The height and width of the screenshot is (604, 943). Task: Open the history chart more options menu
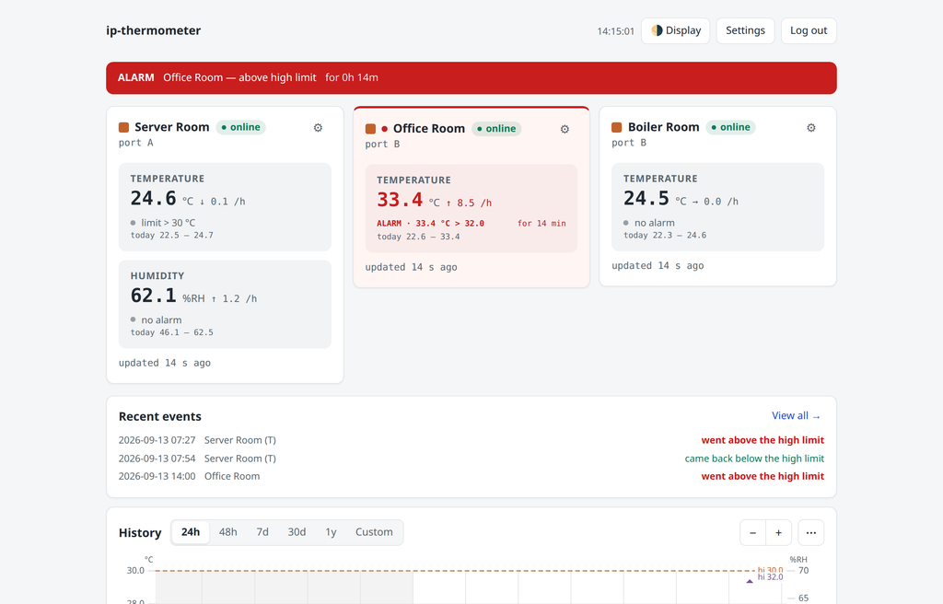(x=810, y=532)
